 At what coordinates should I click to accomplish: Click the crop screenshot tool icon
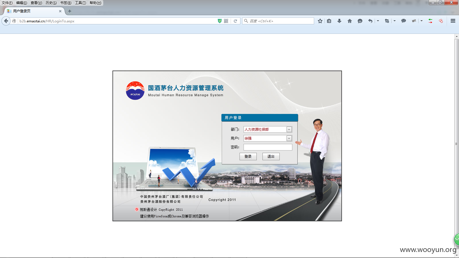[x=387, y=21]
